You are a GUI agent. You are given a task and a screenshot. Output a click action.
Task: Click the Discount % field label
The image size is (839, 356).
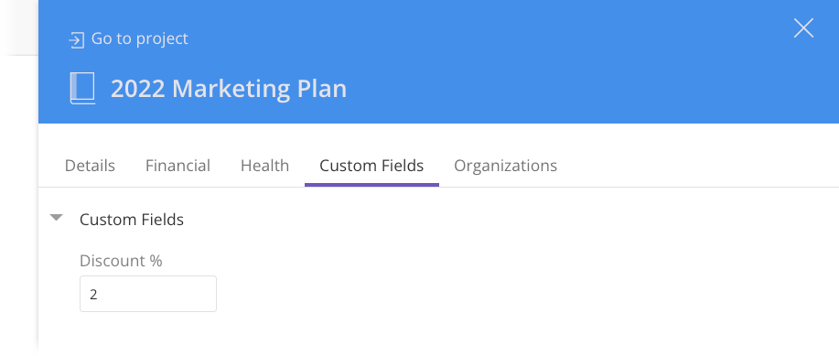[x=121, y=261]
